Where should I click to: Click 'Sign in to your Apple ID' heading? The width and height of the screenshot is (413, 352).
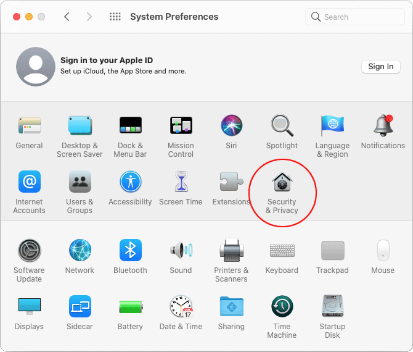(107, 61)
